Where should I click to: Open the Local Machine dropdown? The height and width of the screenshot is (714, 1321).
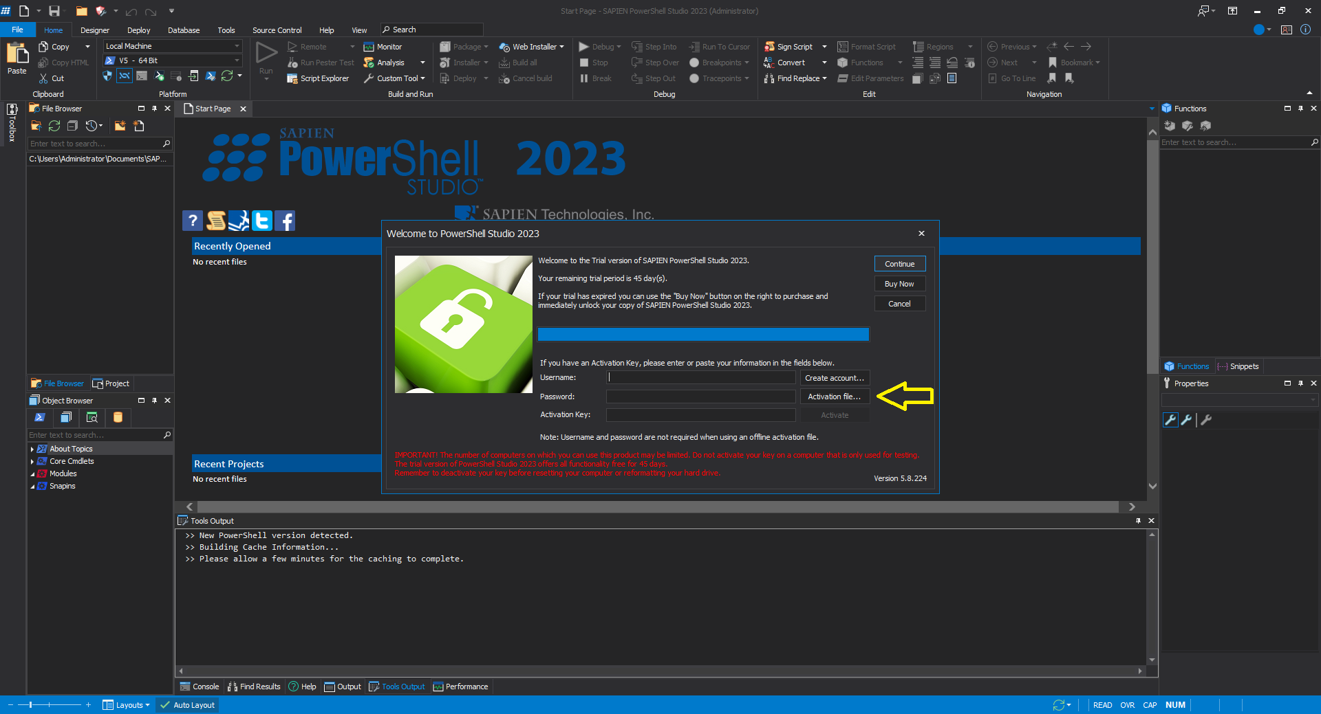coord(173,46)
